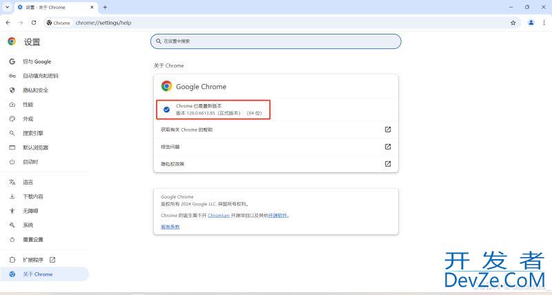Open Chrome three-dot menu
This screenshot has width=552, height=295.
pyautogui.click(x=544, y=23)
